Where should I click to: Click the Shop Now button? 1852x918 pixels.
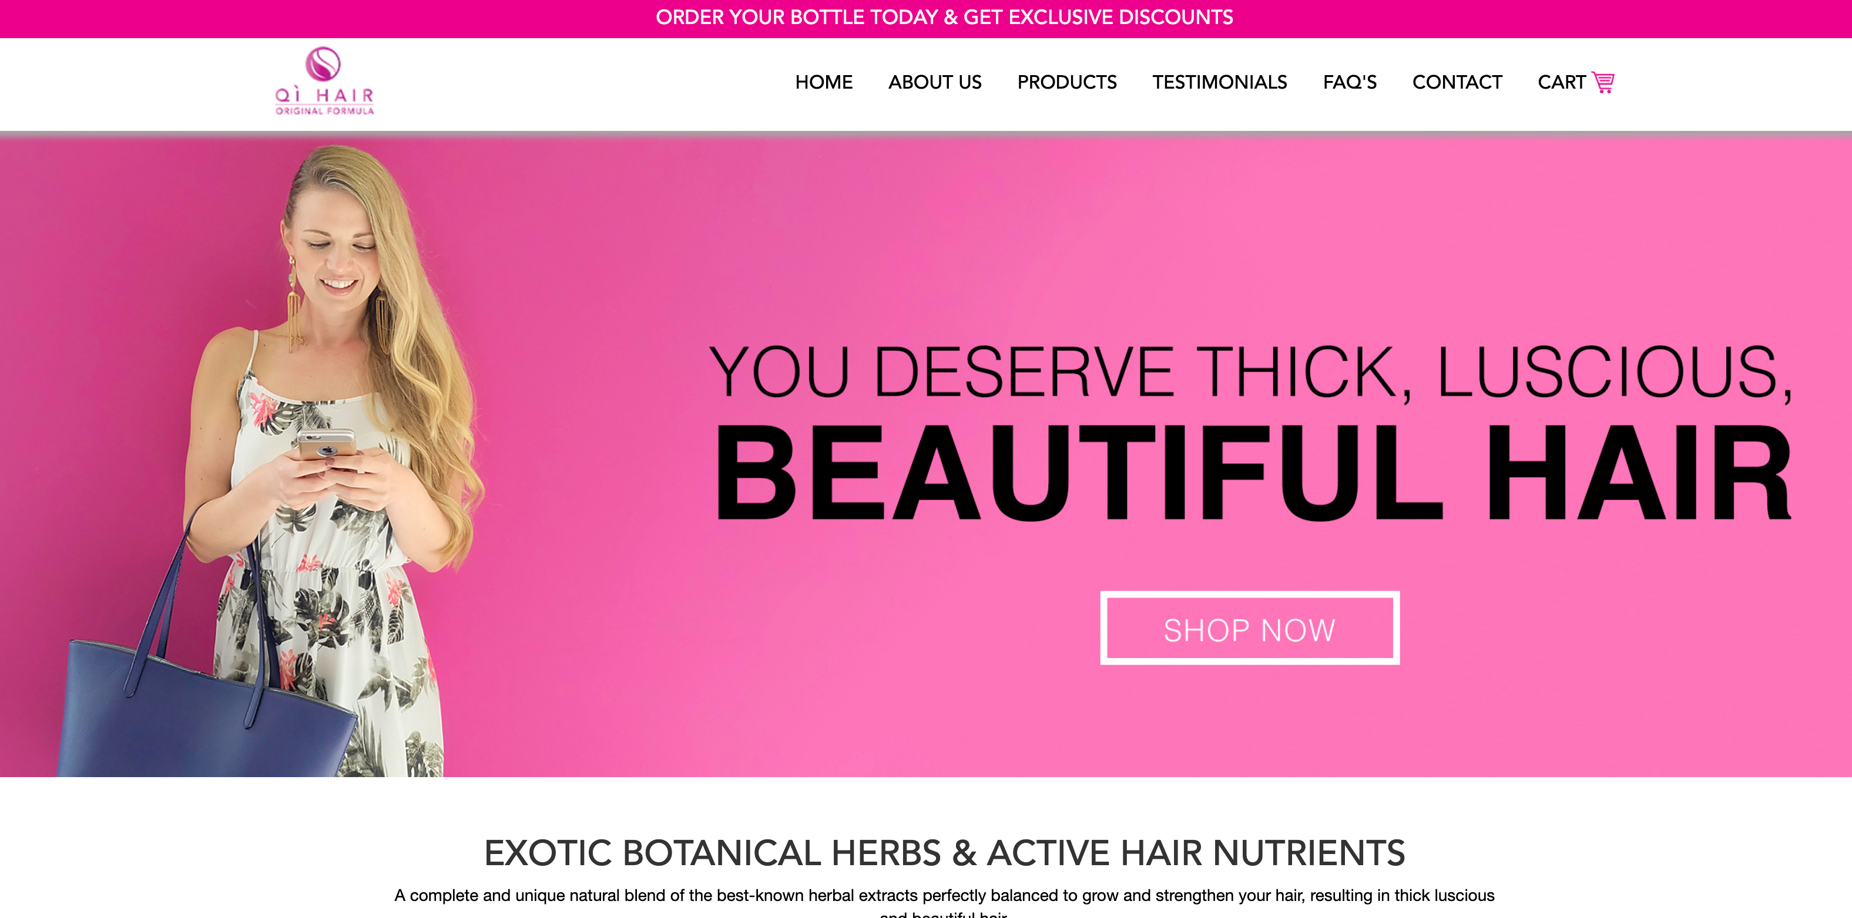[x=1250, y=629]
